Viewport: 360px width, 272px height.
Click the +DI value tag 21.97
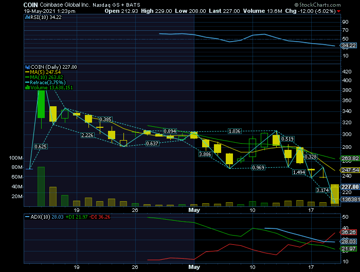[x=349, y=248]
